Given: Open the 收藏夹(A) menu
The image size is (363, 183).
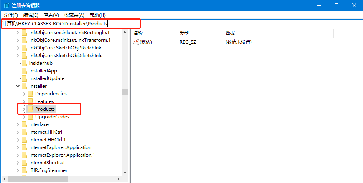Looking at the screenshot, I should click(74, 15).
